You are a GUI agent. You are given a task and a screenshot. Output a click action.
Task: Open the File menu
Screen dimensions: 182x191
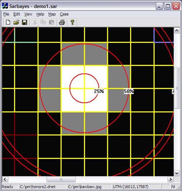click(6, 14)
